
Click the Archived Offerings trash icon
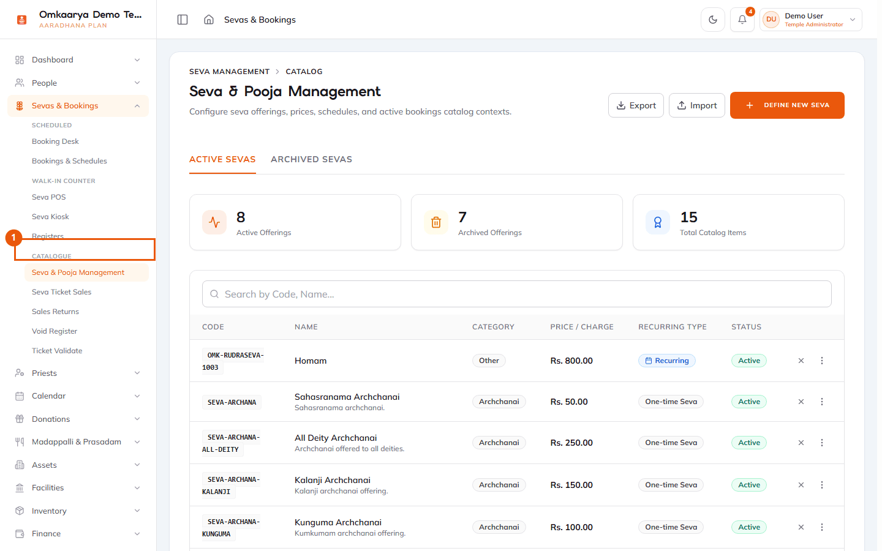tap(436, 222)
